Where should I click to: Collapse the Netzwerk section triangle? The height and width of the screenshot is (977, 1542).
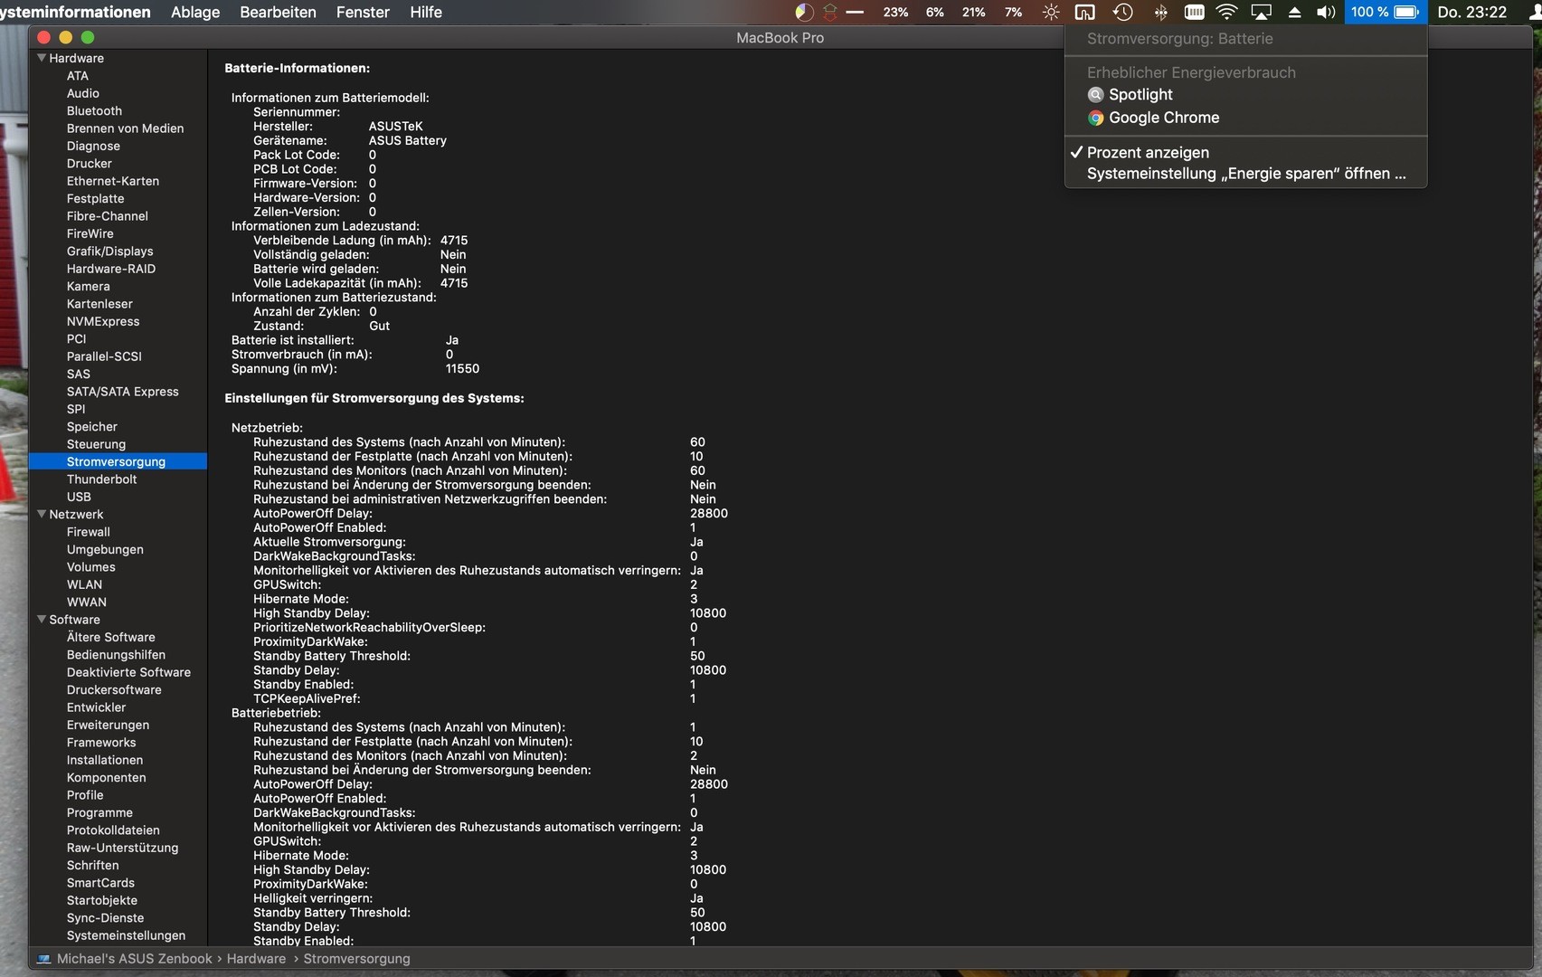pyautogui.click(x=41, y=514)
